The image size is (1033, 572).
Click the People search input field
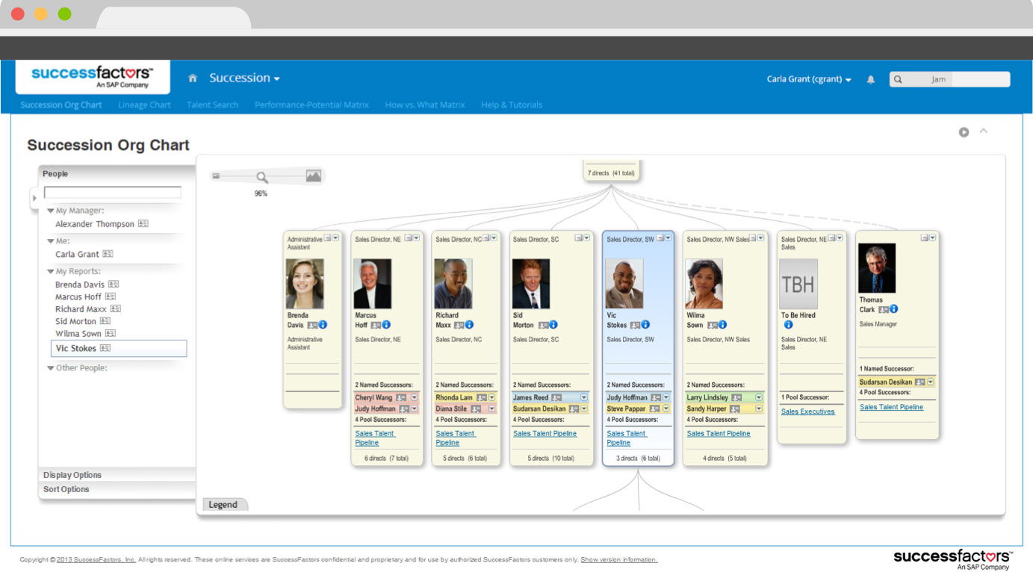click(x=112, y=193)
